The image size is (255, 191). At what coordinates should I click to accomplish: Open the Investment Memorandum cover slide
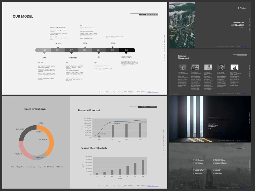(210, 25)
